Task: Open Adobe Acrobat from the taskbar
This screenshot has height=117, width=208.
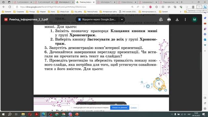Action: tap(37, 114)
